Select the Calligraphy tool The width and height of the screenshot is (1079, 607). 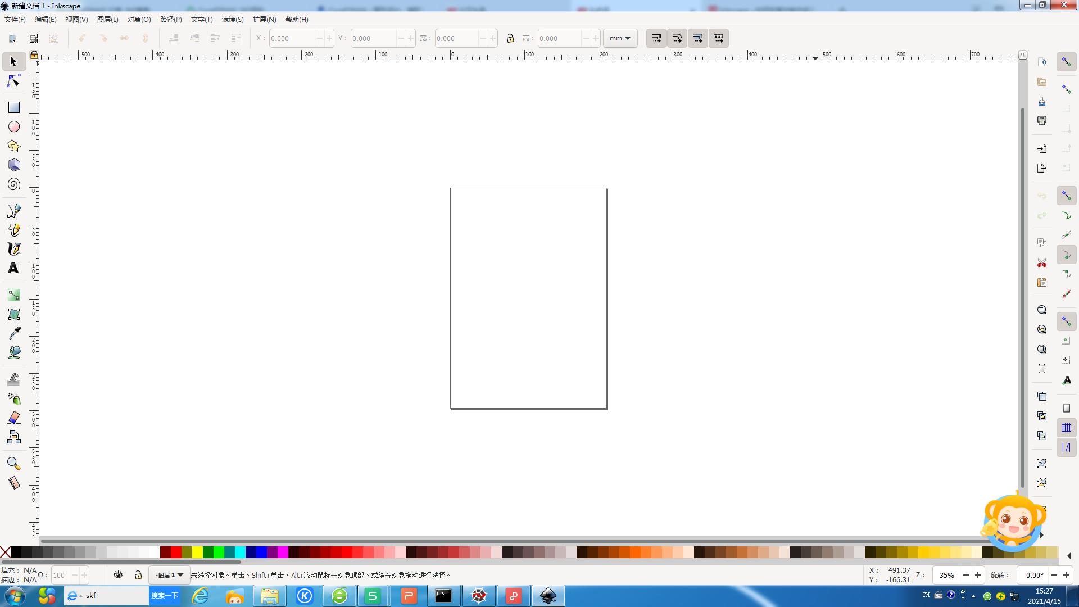(13, 248)
